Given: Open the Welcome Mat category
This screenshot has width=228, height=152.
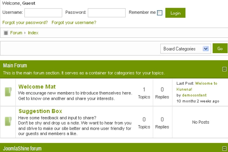Looking at the screenshot, I should [x=37, y=87].
